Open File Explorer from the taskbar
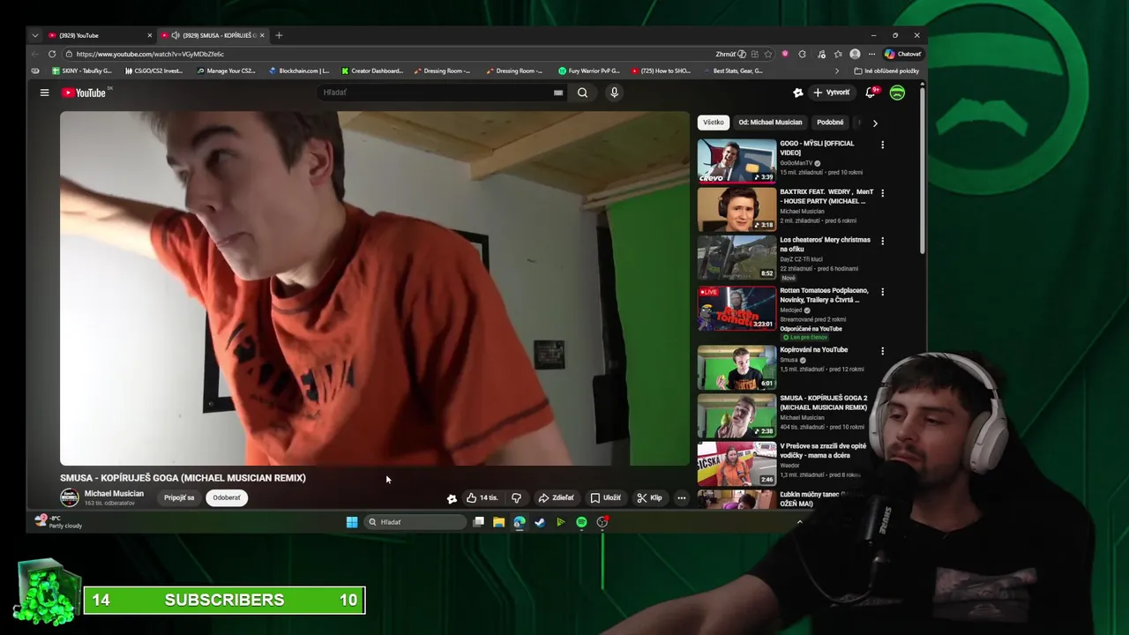Image resolution: width=1129 pixels, height=635 pixels. pos(498,522)
